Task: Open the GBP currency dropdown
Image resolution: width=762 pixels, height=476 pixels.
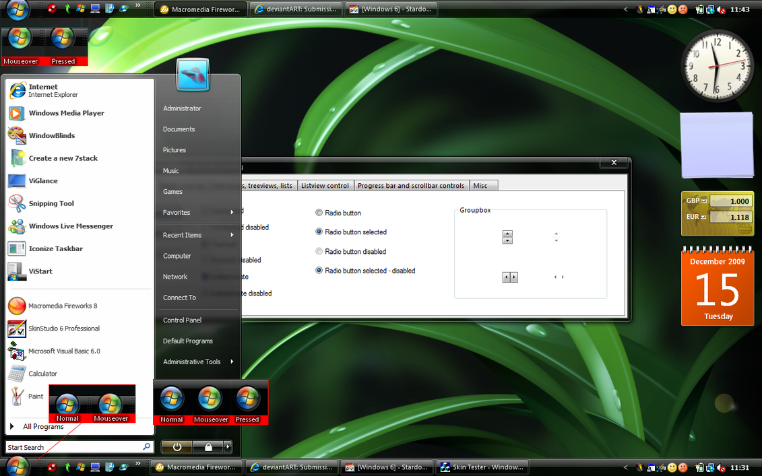Action: [703, 201]
